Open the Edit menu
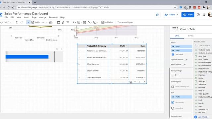The width and height of the screenshot is (212, 119). [12, 18]
